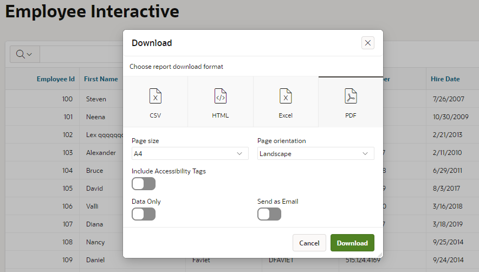Viewport: 479px width, 272px height.
Task: Sort by the Employee Id column header
Action: pyautogui.click(x=56, y=79)
